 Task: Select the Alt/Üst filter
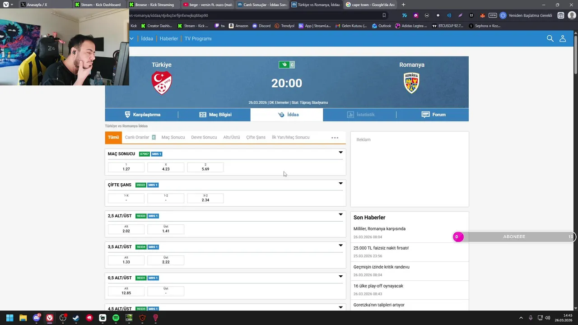click(232, 137)
